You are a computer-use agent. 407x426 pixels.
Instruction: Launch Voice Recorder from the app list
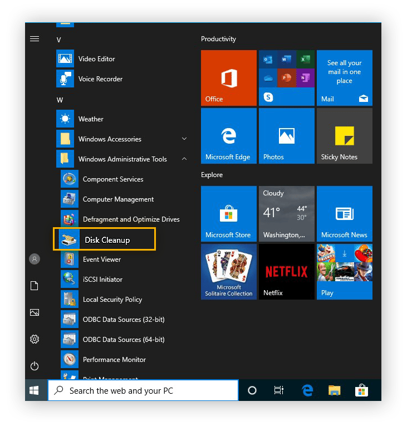[100, 79]
